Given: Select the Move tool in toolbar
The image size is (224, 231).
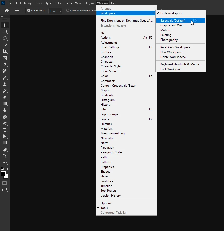Looking at the screenshot, I should point(5,25).
